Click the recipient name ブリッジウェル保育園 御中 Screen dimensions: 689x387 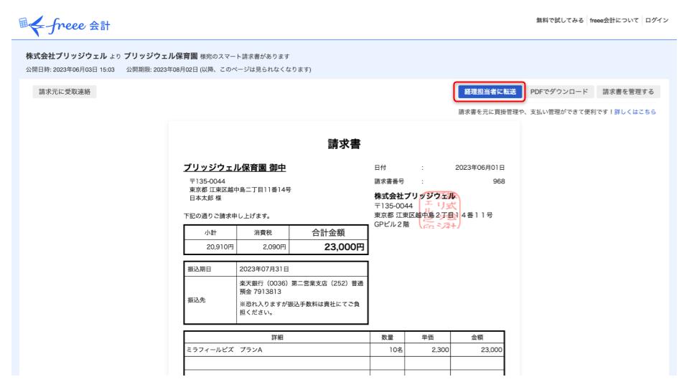(235, 168)
